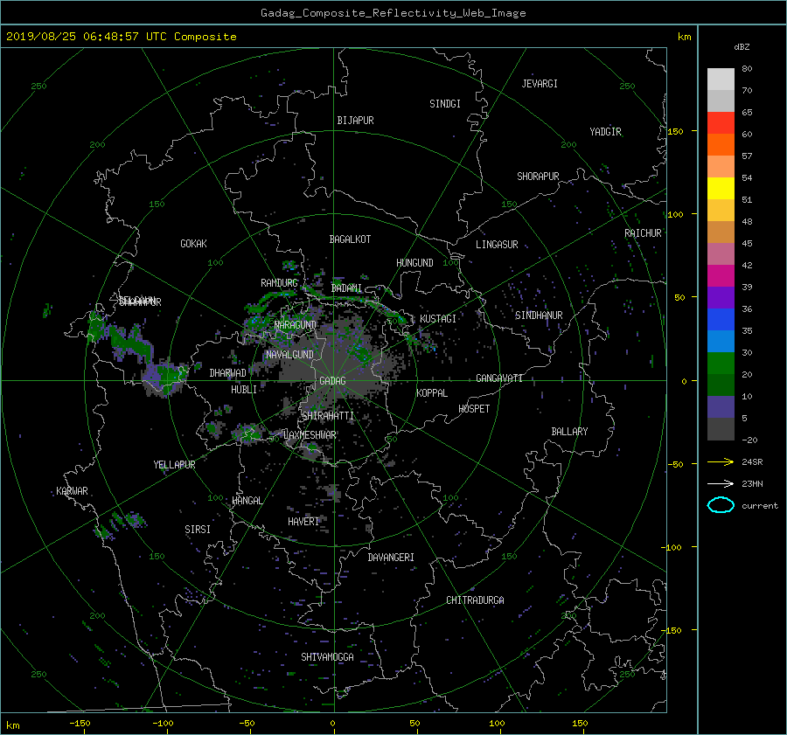Click the Gadag_Composite_Reflectivity_Web_Image title

click(393, 13)
